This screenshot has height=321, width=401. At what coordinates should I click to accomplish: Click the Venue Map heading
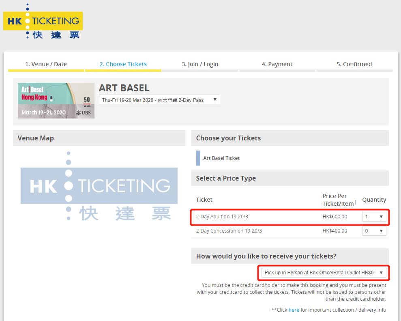pos(36,138)
